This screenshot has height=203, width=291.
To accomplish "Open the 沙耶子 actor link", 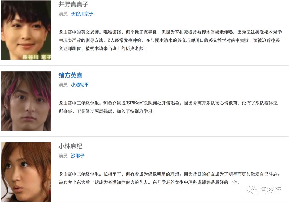I will 78,156.
